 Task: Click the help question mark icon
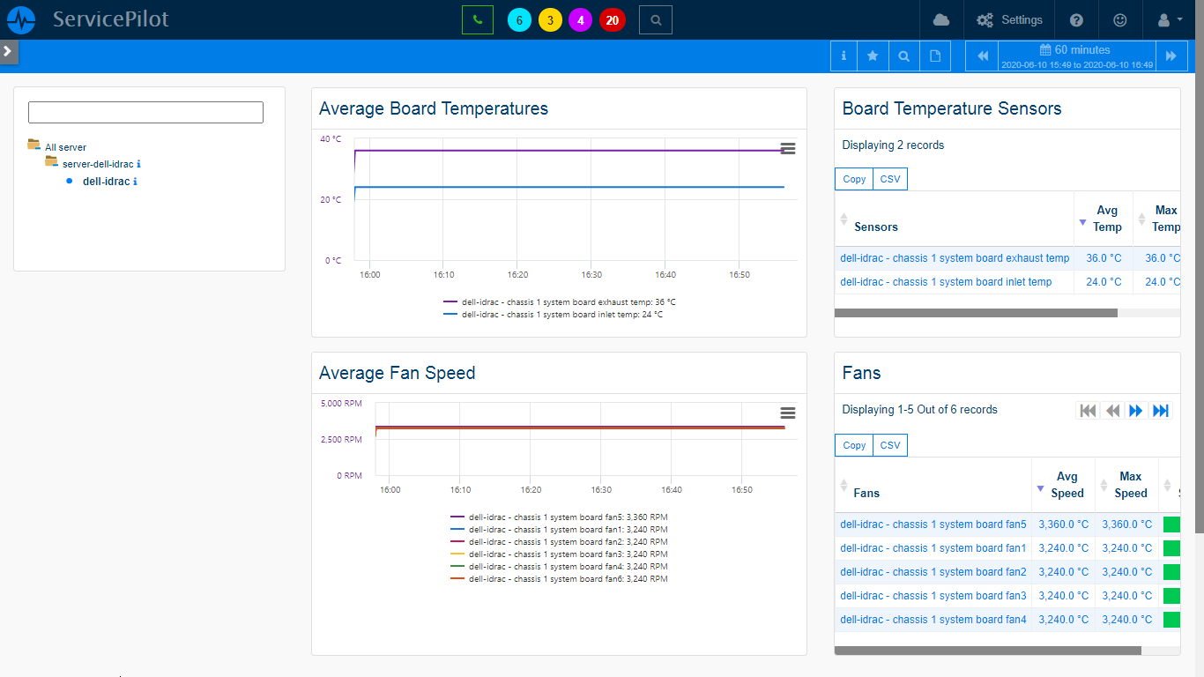pos(1076,19)
